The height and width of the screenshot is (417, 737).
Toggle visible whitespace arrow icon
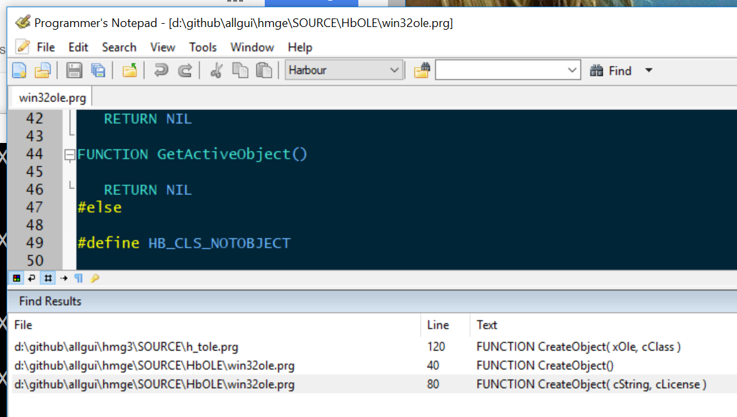tap(64, 278)
